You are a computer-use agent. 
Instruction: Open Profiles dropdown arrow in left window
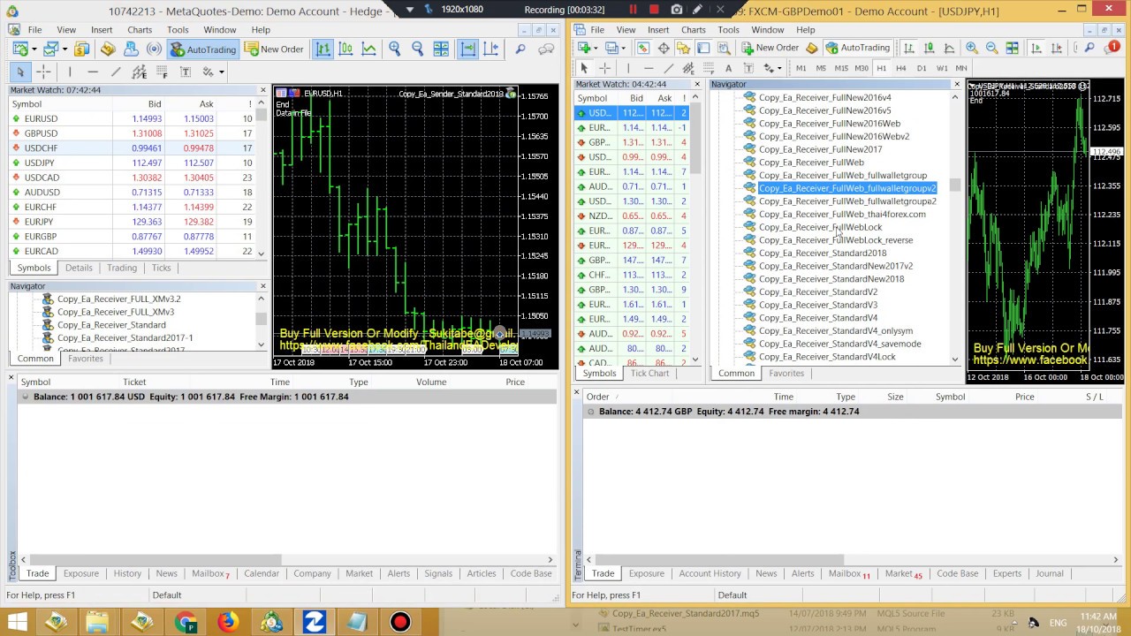click(65, 49)
